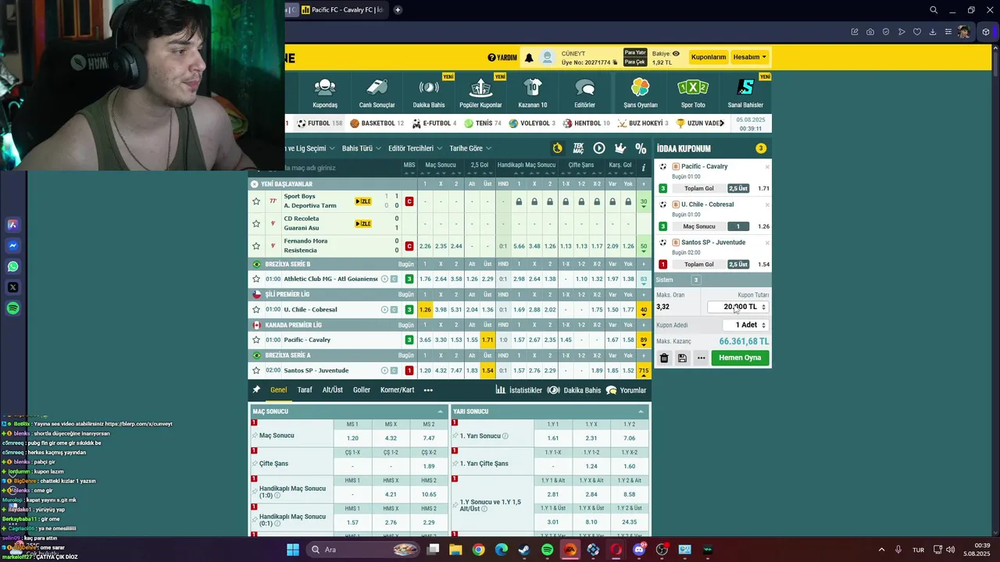Favorite the Pacific - Cavalry star

tap(256, 340)
